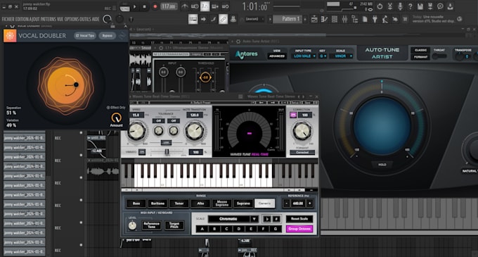Viewport: 478px width, 257px height.
Task: Open the Mixer icon with faders
Action: 344,19
